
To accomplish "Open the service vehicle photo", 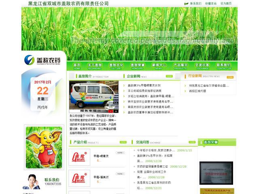I will (93, 96).
